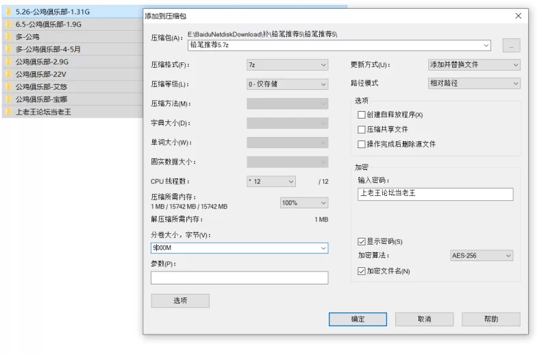Click the browse button beside archive name

[511, 45]
